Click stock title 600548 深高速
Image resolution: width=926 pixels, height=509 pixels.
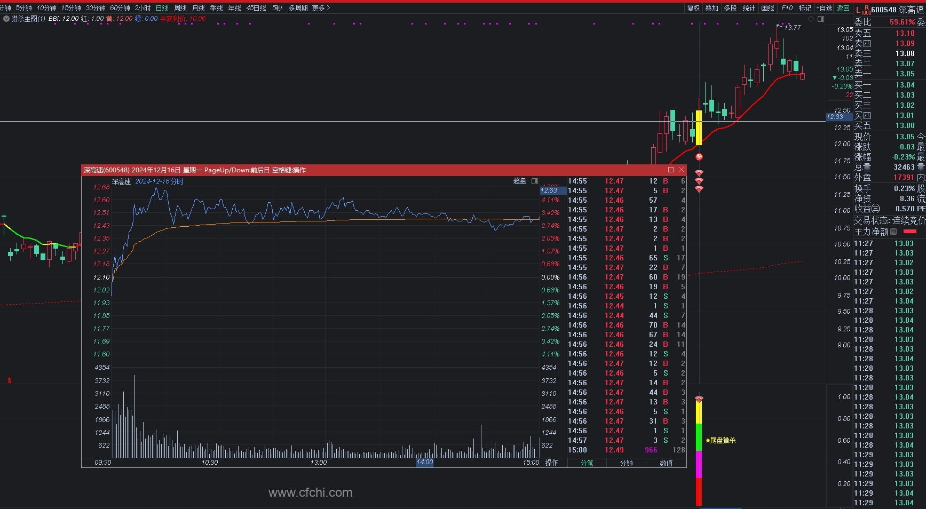(x=898, y=10)
